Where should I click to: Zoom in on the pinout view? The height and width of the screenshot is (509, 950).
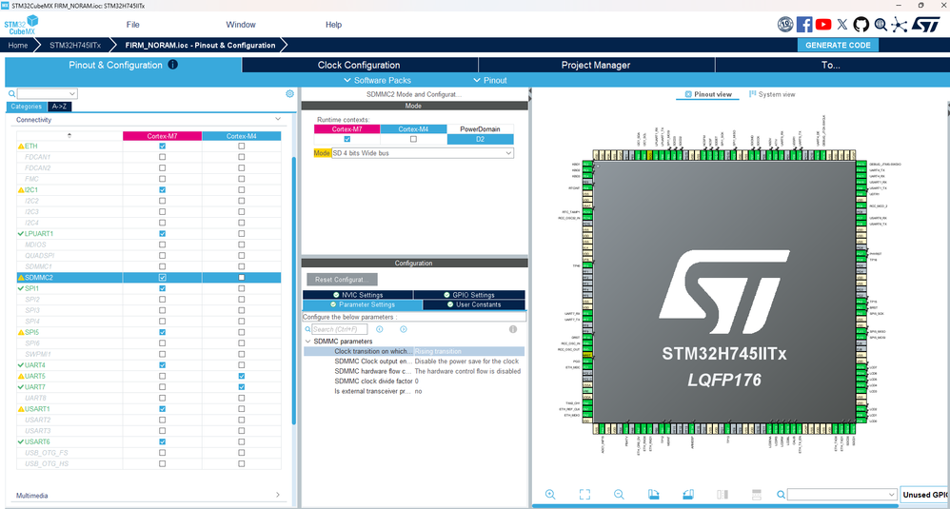coord(550,495)
